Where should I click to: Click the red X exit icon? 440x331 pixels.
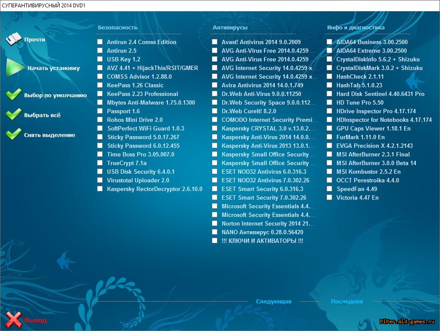[x=14, y=320]
